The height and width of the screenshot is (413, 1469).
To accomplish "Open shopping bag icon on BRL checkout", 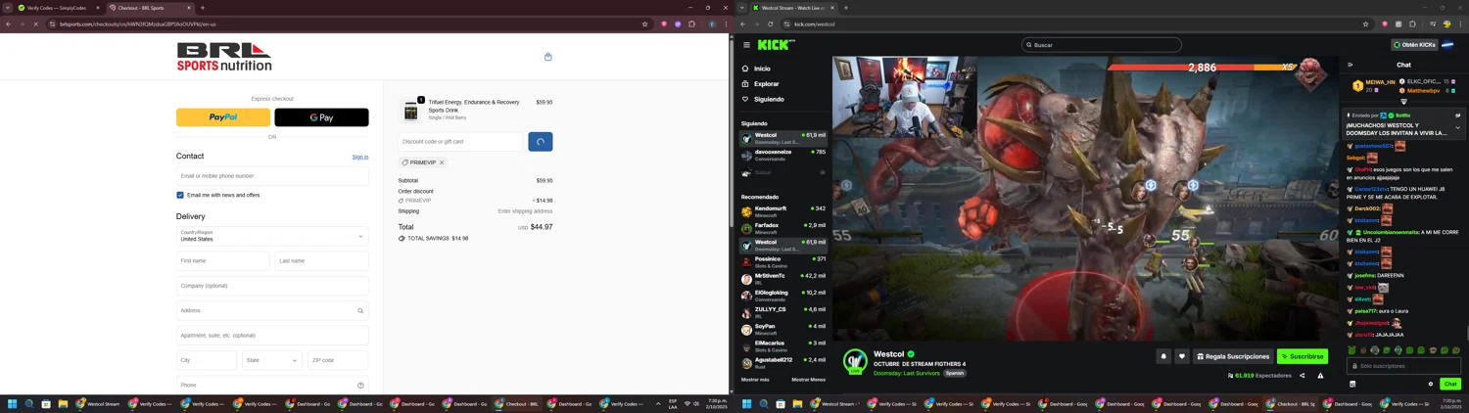I will click(547, 57).
